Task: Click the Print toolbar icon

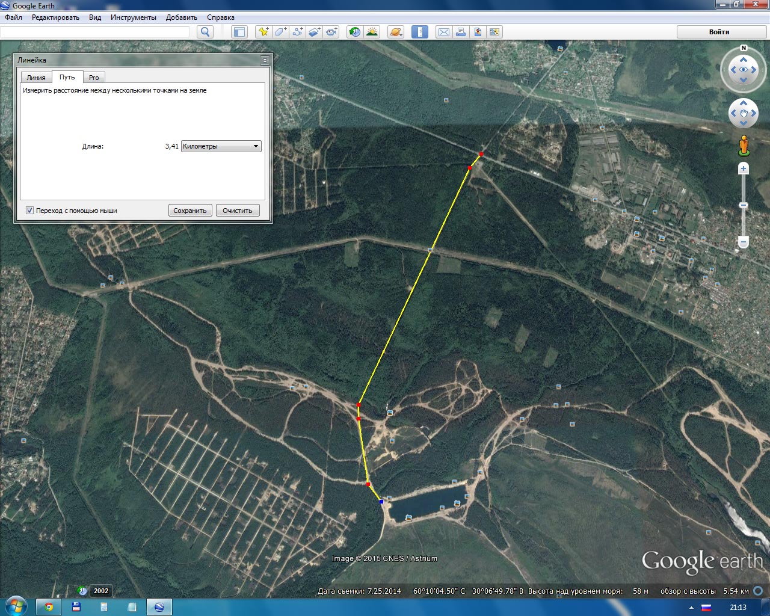Action: (461, 32)
